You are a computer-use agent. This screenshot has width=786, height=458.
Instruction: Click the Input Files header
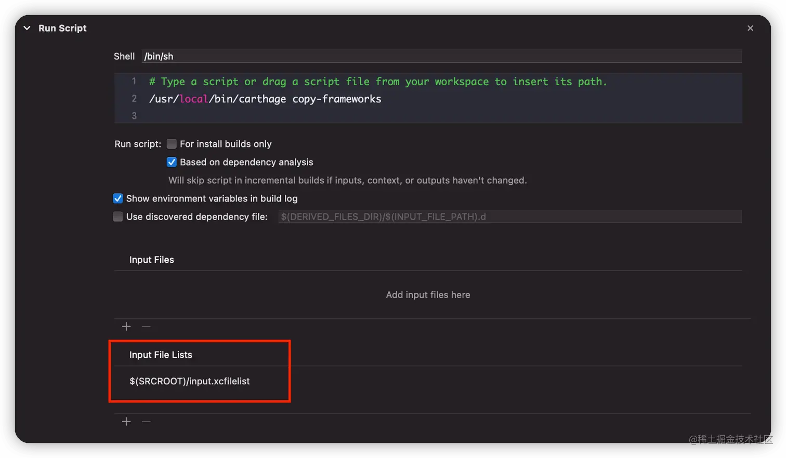click(152, 260)
